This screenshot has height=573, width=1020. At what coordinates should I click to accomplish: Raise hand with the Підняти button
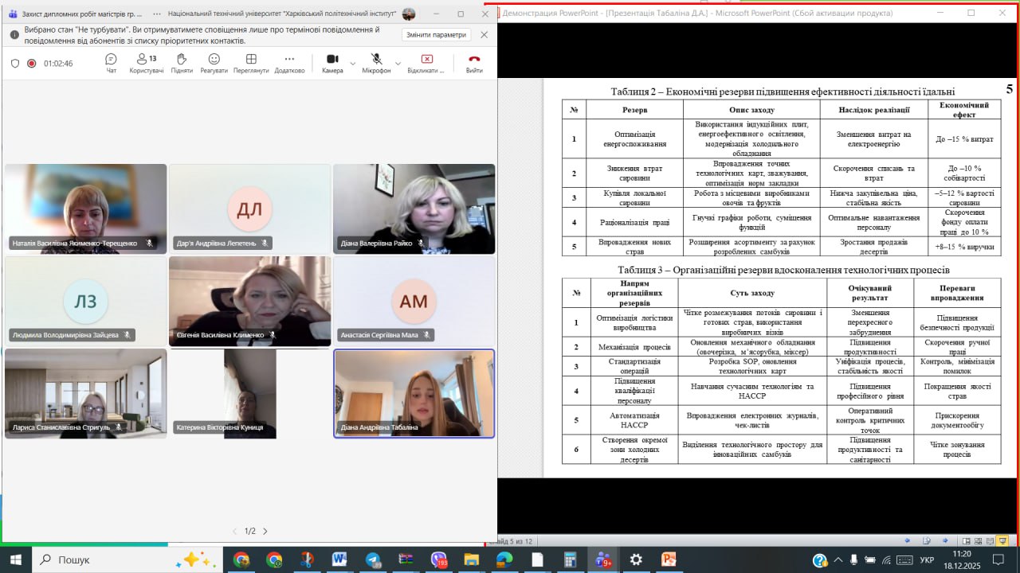(181, 63)
